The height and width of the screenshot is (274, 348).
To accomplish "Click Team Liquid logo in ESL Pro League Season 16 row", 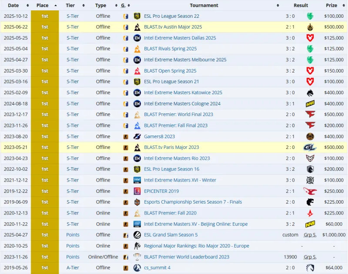I will click(x=310, y=169).
